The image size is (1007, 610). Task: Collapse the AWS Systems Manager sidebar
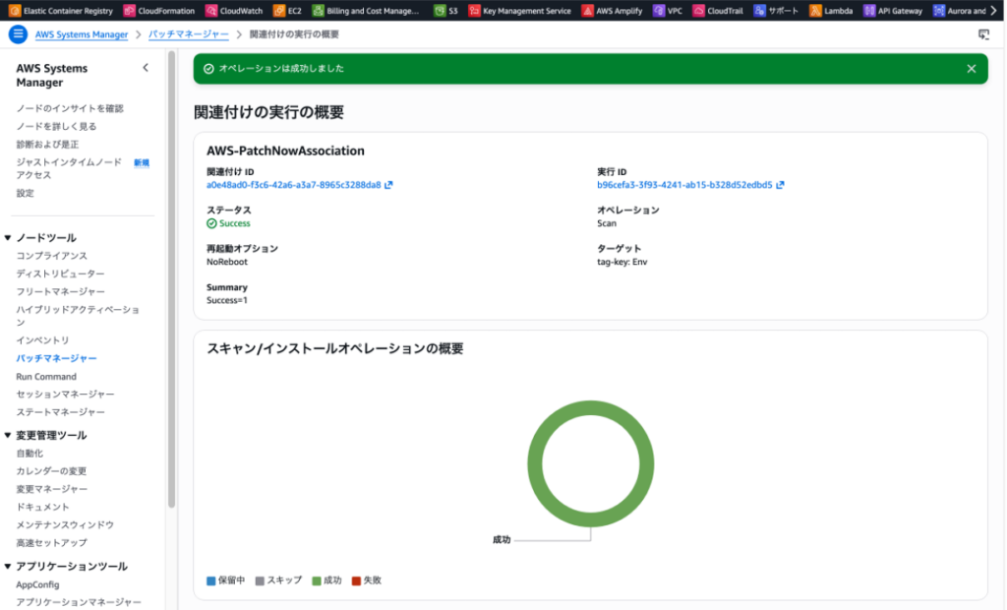pyautogui.click(x=146, y=68)
